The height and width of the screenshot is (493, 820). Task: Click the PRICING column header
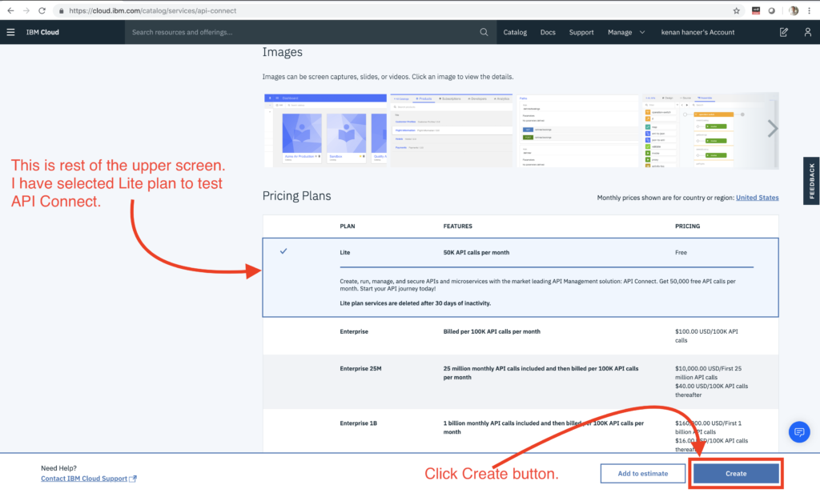click(x=687, y=226)
